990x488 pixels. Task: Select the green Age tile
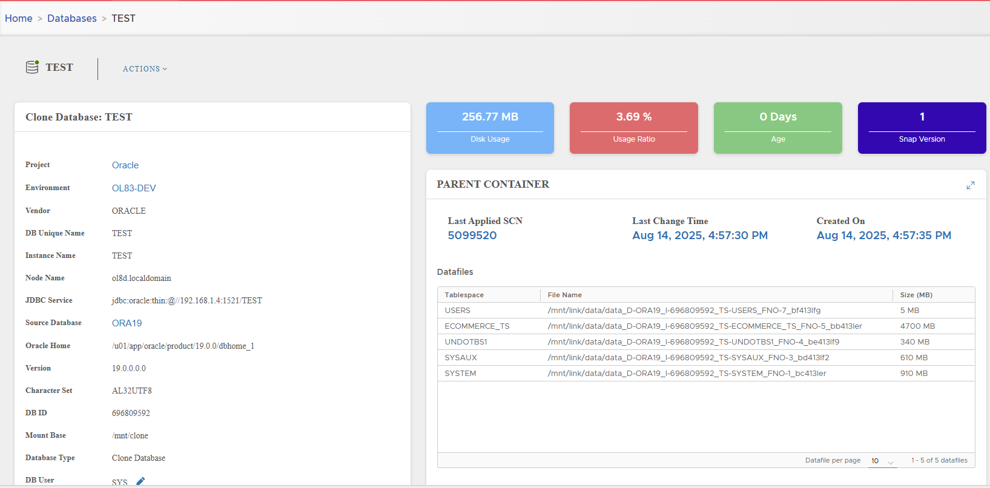pos(777,128)
